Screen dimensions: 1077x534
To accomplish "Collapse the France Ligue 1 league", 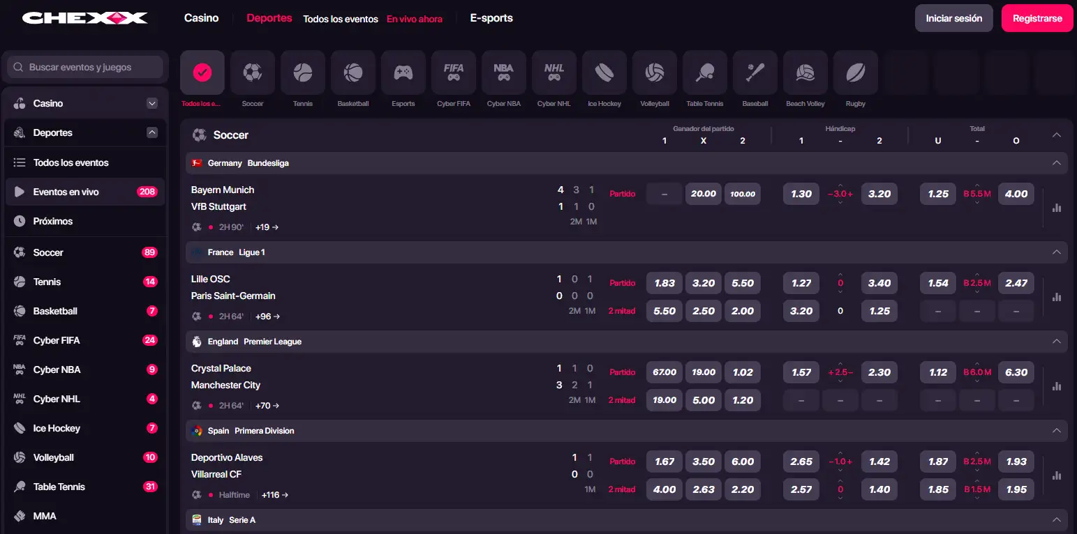I will [1057, 252].
